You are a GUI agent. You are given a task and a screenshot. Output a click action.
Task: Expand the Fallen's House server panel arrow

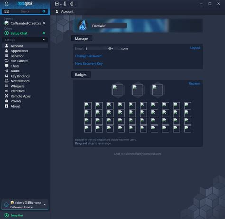[45, 205]
